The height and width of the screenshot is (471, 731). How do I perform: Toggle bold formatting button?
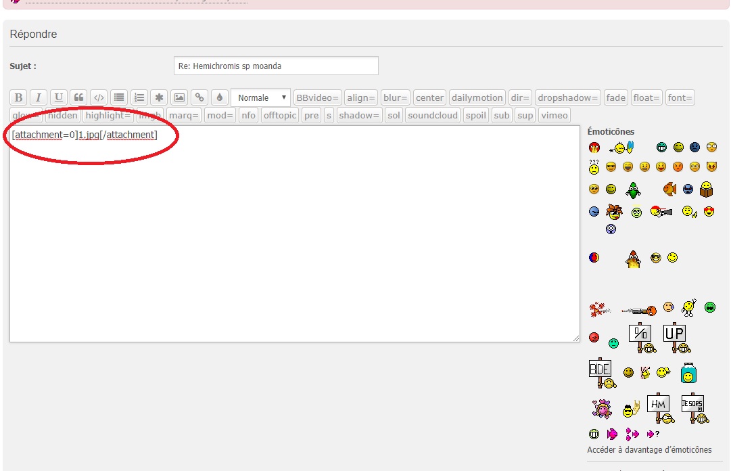[19, 97]
